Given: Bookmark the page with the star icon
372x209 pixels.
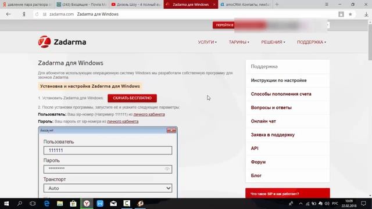Looking at the screenshot, I should 350,14.
